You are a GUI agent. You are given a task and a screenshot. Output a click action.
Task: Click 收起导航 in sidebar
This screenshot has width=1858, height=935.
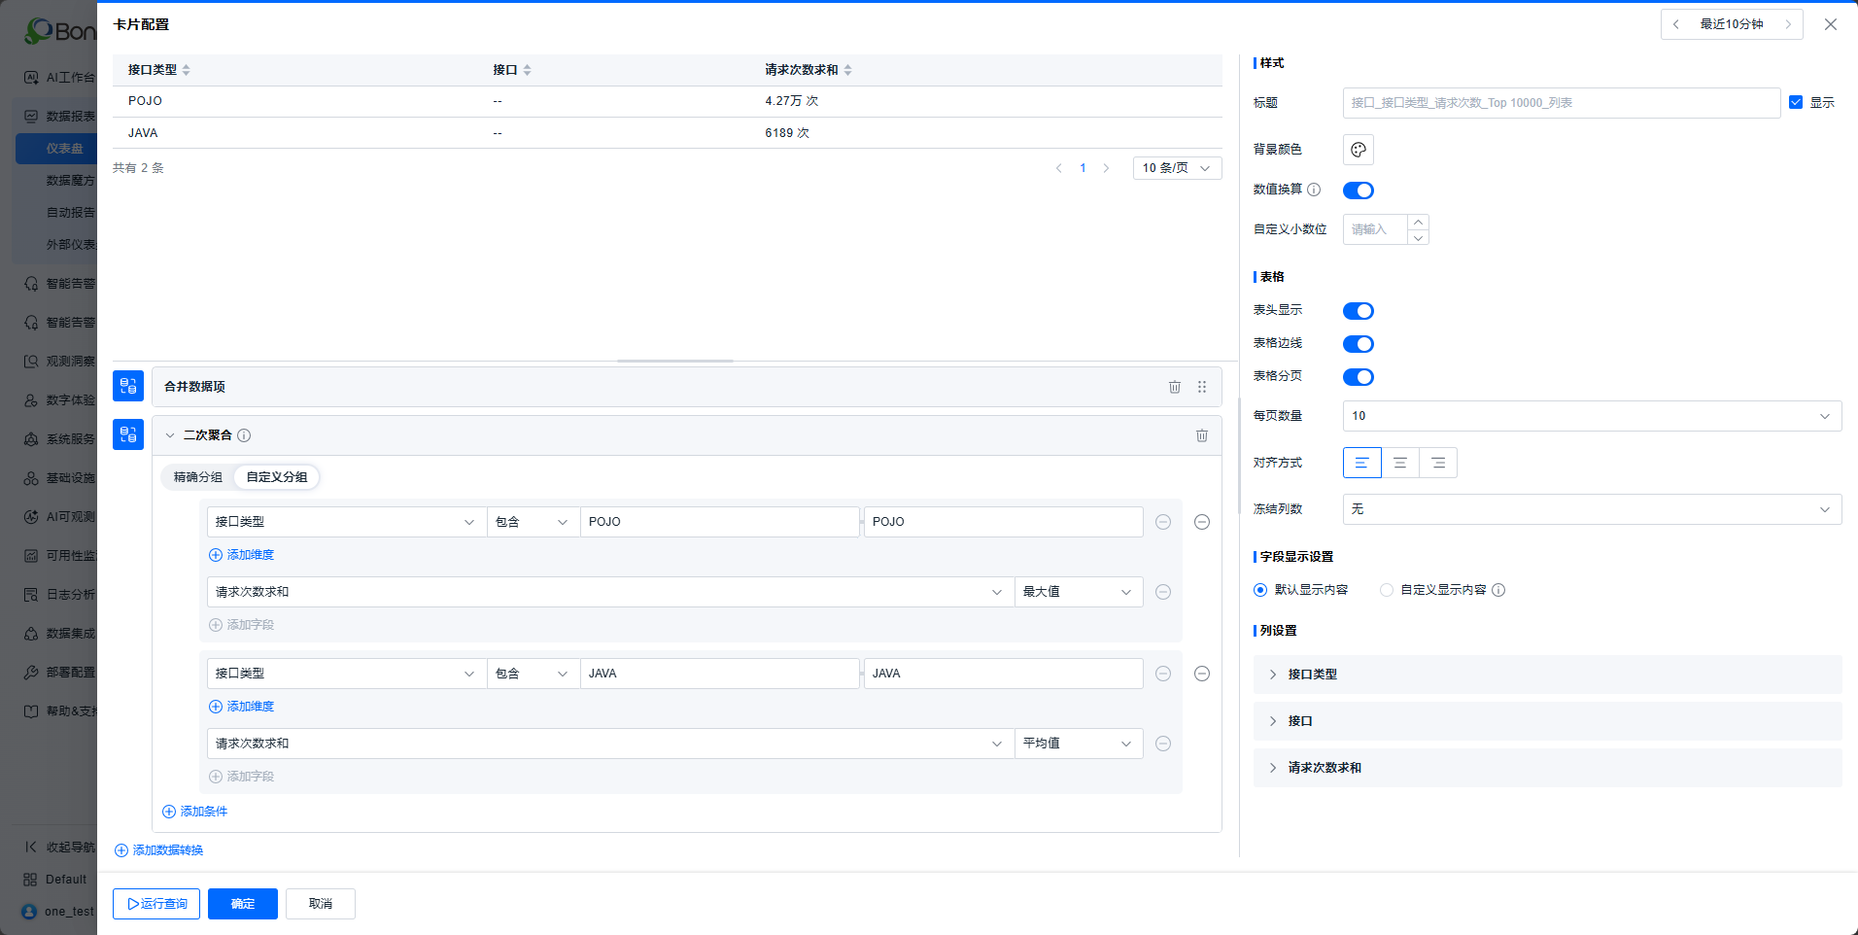coord(58,848)
